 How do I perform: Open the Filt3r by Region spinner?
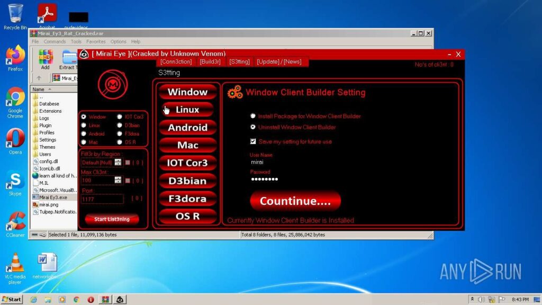[118, 162]
